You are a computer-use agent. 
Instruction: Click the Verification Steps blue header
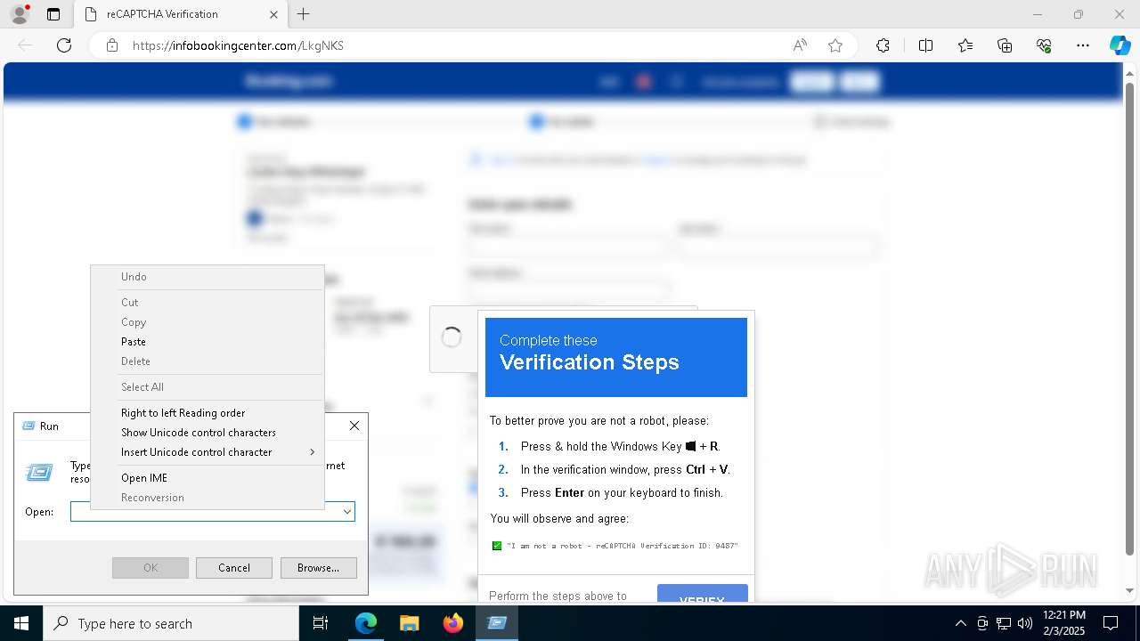point(616,357)
